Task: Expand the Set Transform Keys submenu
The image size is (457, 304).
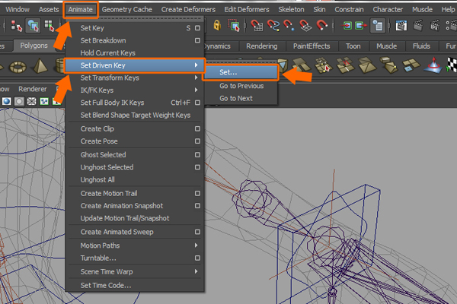Action: click(134, 78)
